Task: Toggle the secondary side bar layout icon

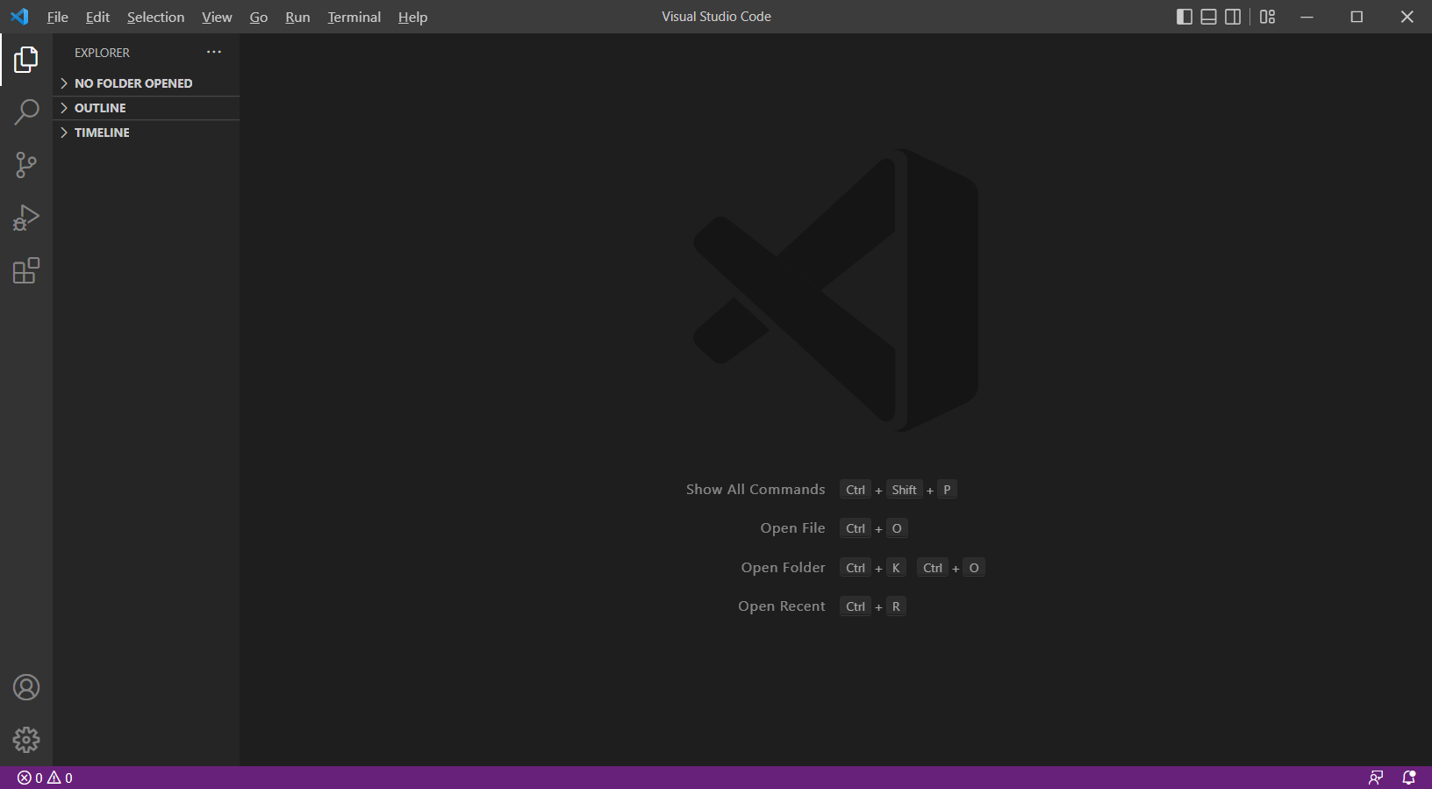Action: 1233,17
